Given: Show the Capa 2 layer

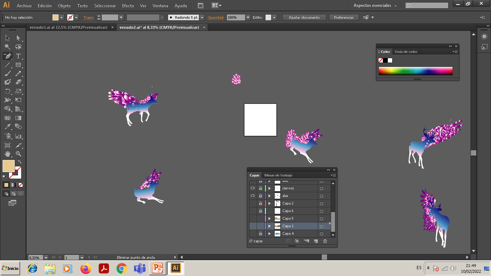Looking at the screenshot, I should pyautogui.click(x=253, y=203).
